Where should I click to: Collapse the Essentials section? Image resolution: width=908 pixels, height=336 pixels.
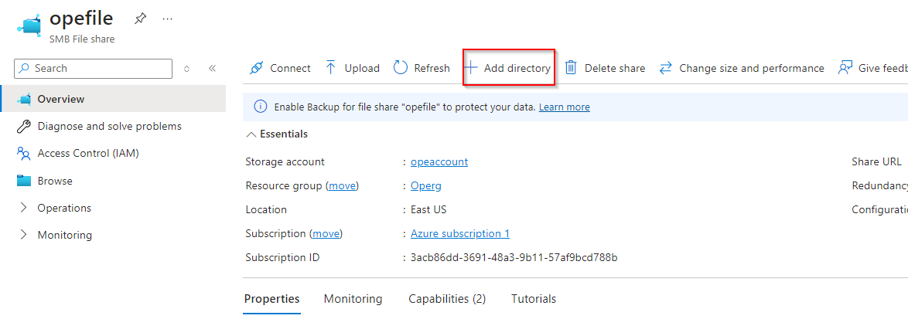pos(251,134)
